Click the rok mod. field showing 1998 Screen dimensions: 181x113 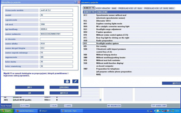pyautogui.click(x=56, y=25)
